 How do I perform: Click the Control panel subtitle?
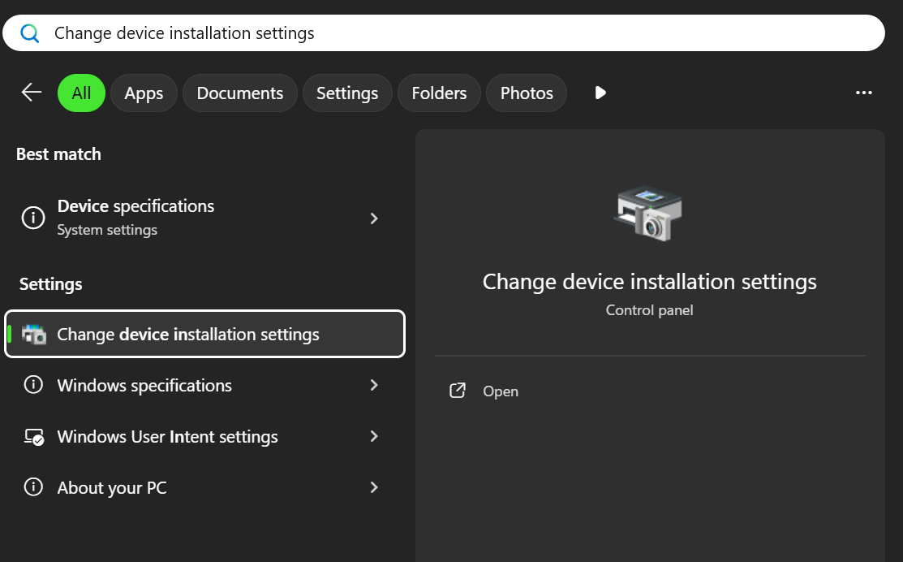[650, 310]
